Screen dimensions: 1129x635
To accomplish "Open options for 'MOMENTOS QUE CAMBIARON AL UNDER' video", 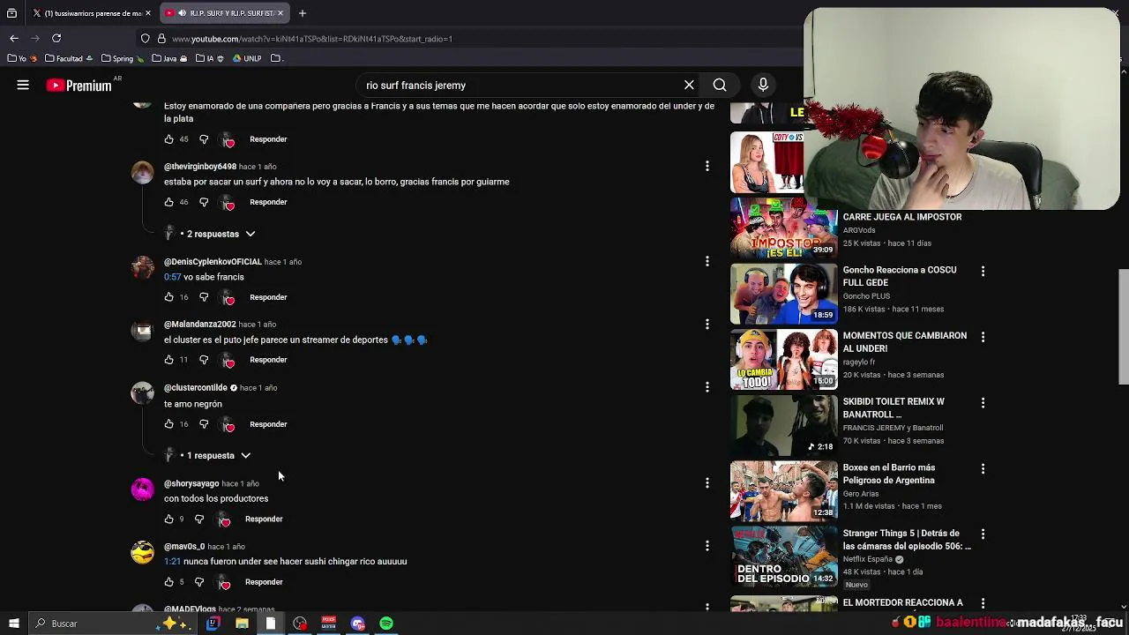I will coord(983,337).
